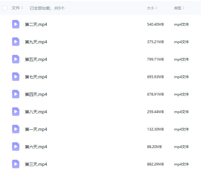This screenshot has height=171, width=201.
Task: Click the video icon for 第二天.mp4
Action: (16, 24)
